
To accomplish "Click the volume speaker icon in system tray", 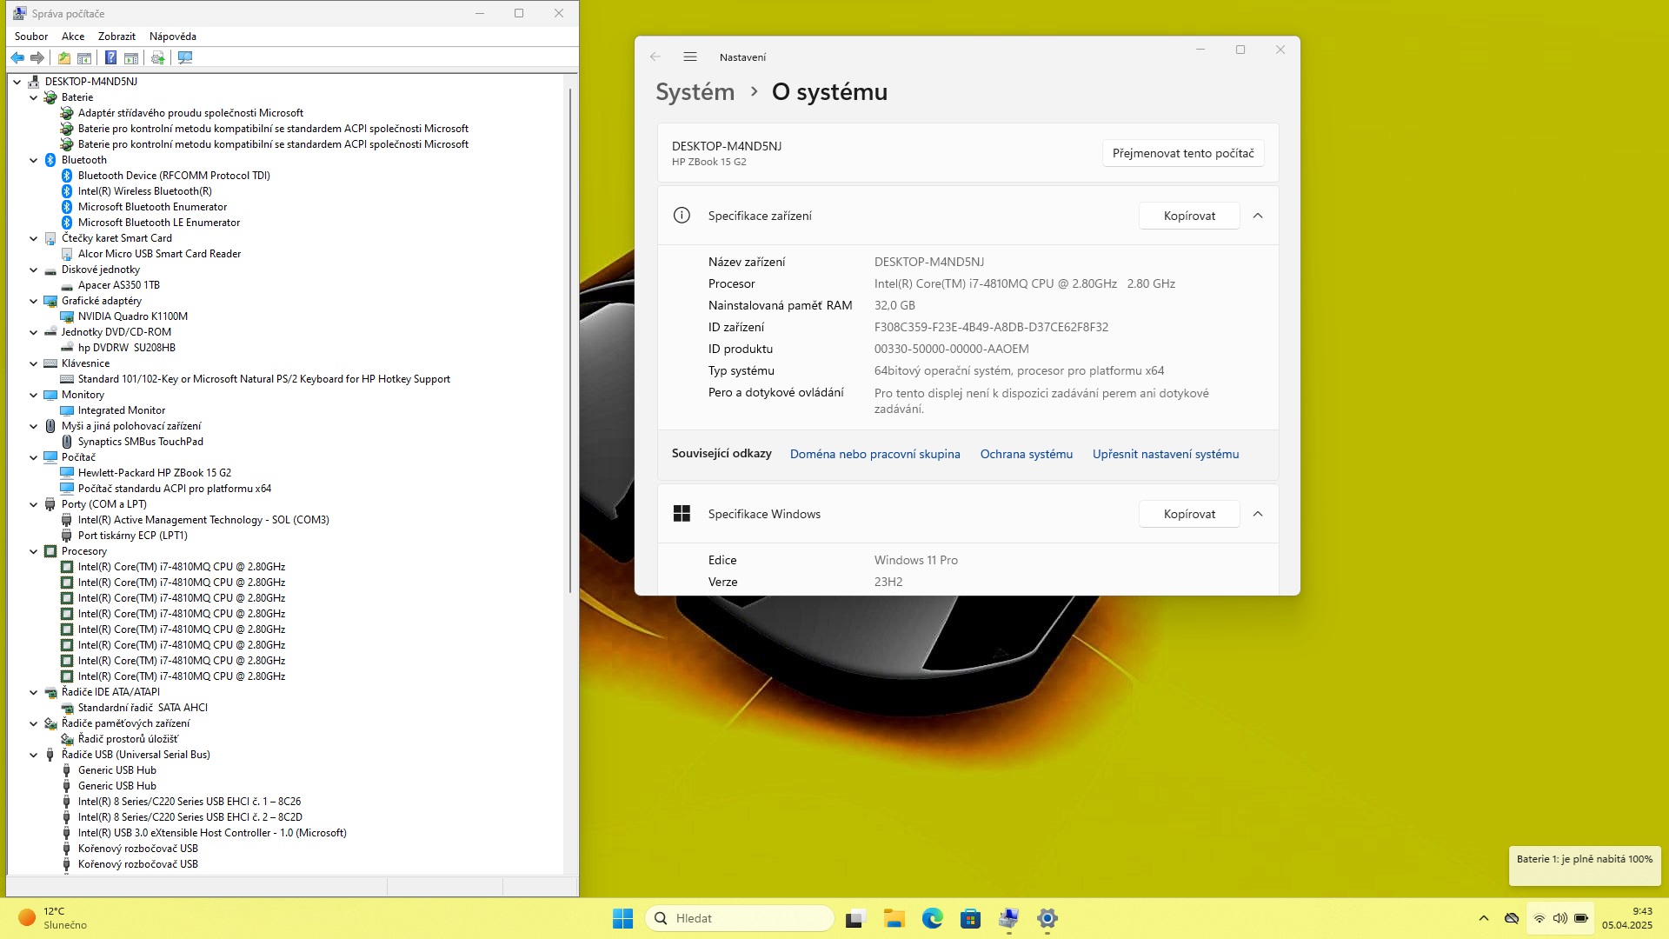I will pyautogui.click(x=1560, y=918).
